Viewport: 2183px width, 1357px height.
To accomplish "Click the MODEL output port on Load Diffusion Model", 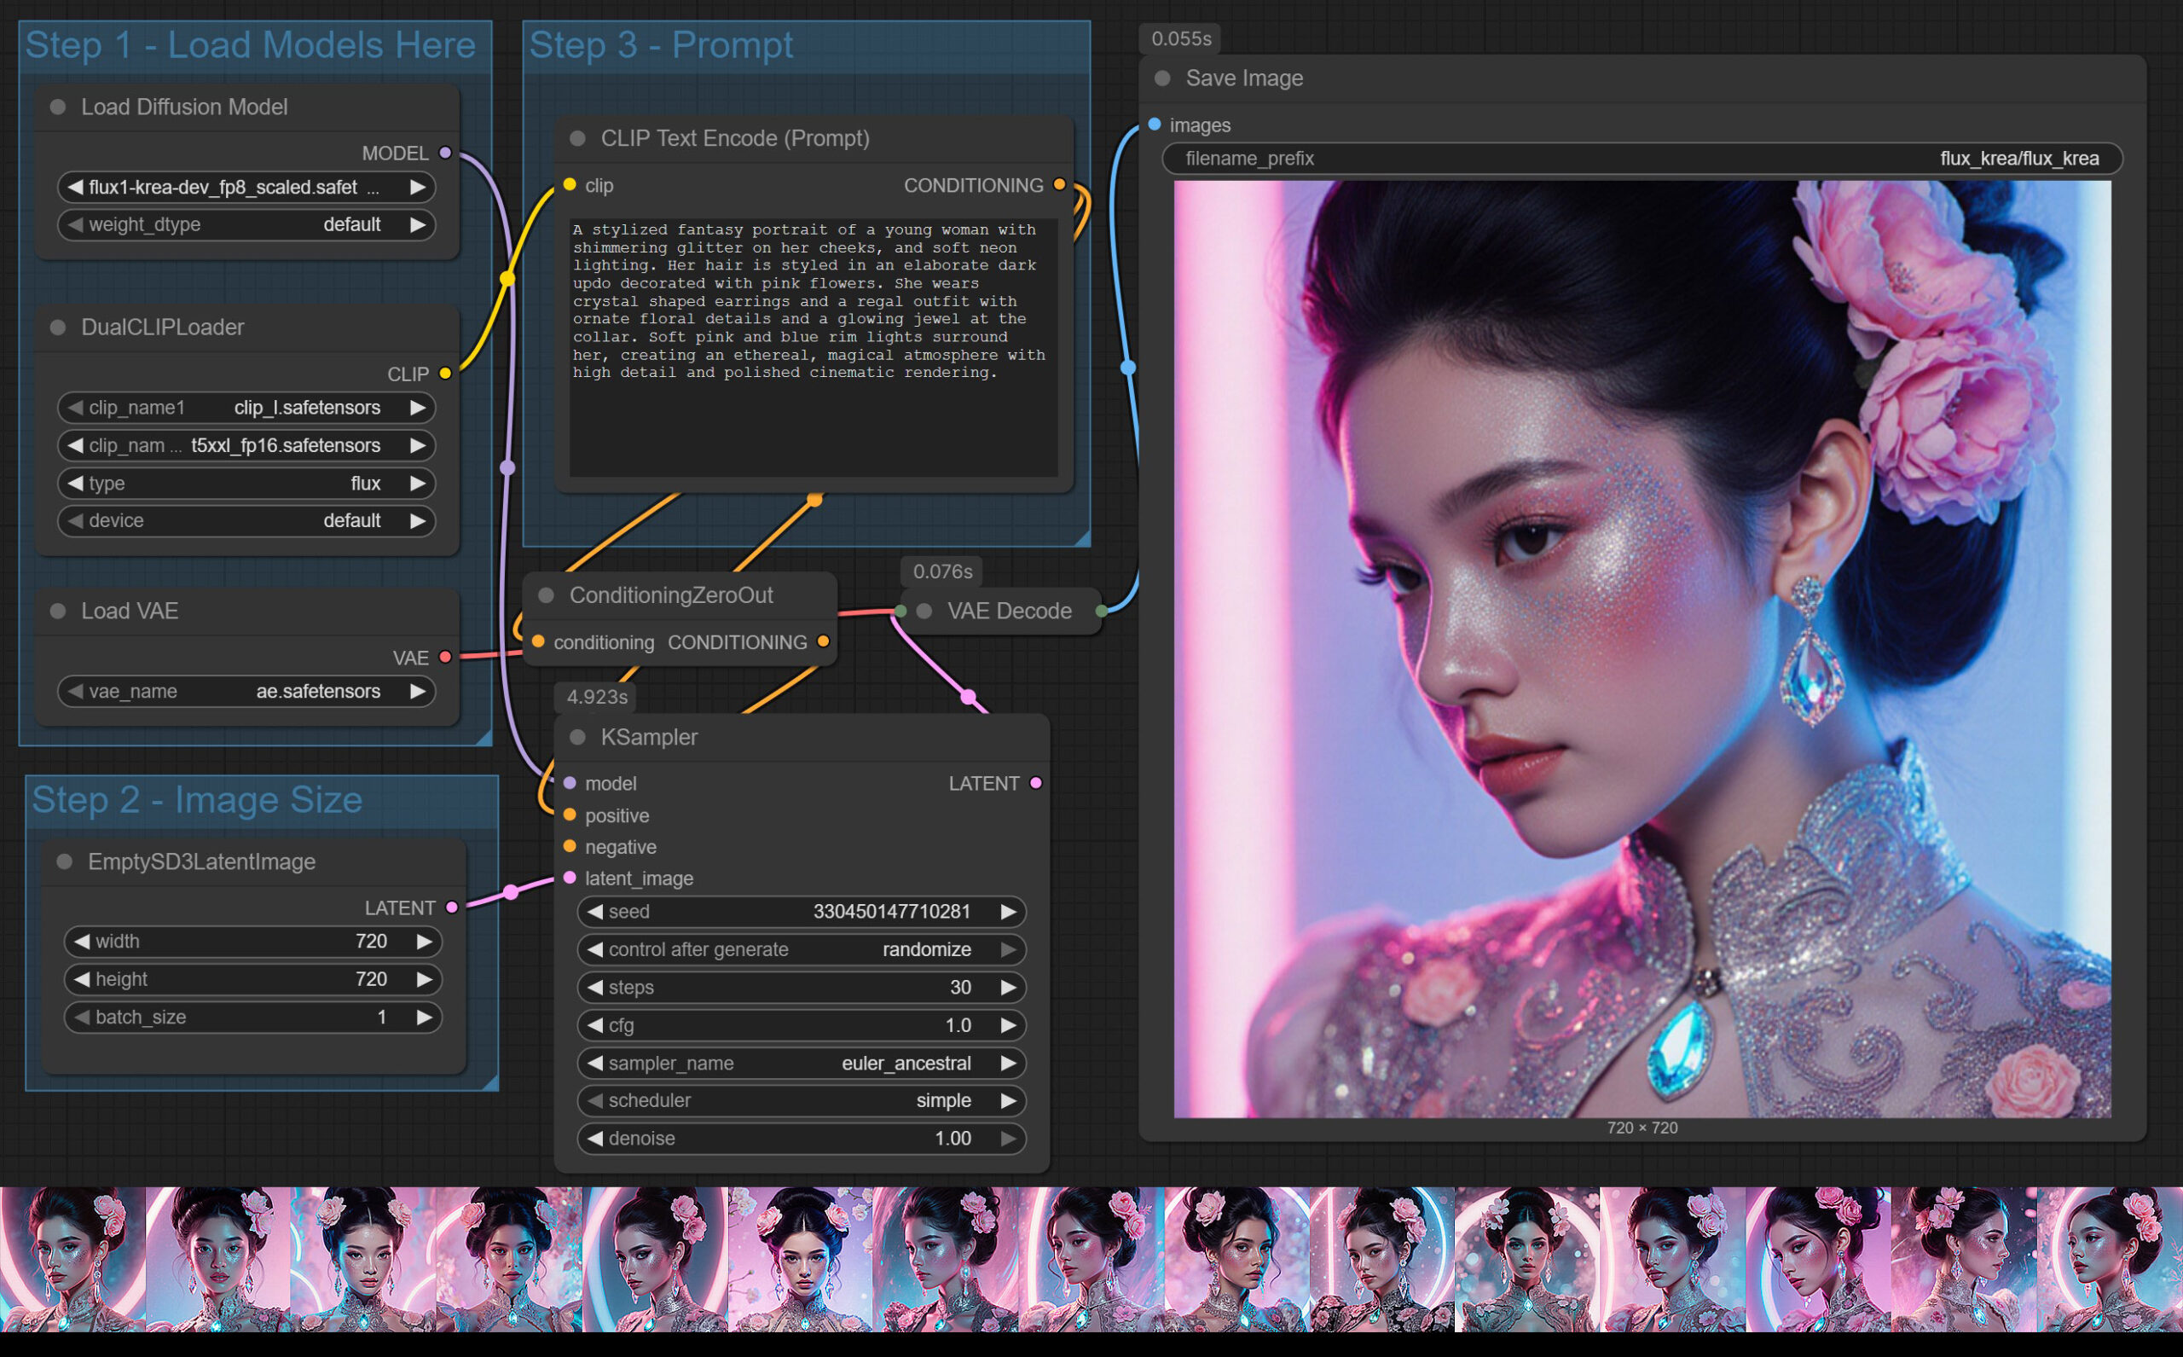I will tap(446, 153).
